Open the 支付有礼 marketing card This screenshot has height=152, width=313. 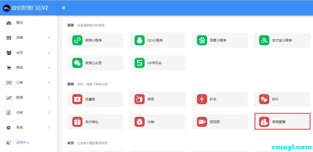click(x=95, y=122)
